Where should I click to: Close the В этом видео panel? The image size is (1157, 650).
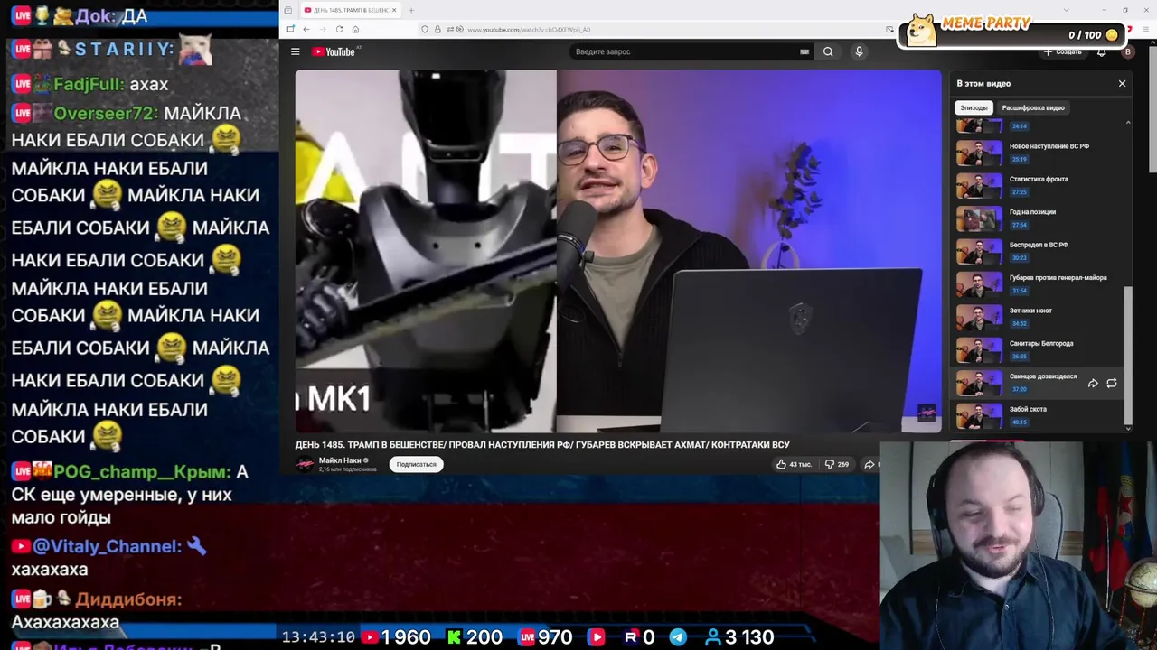(1122, 83)
